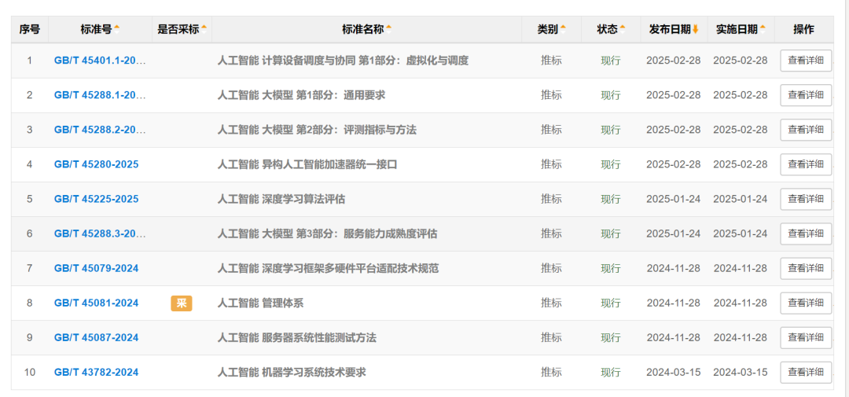Select title 人工智能 机器学习系统技术要求
The height and width of the screenshot is (397, 849).
[x=292, y=373]
